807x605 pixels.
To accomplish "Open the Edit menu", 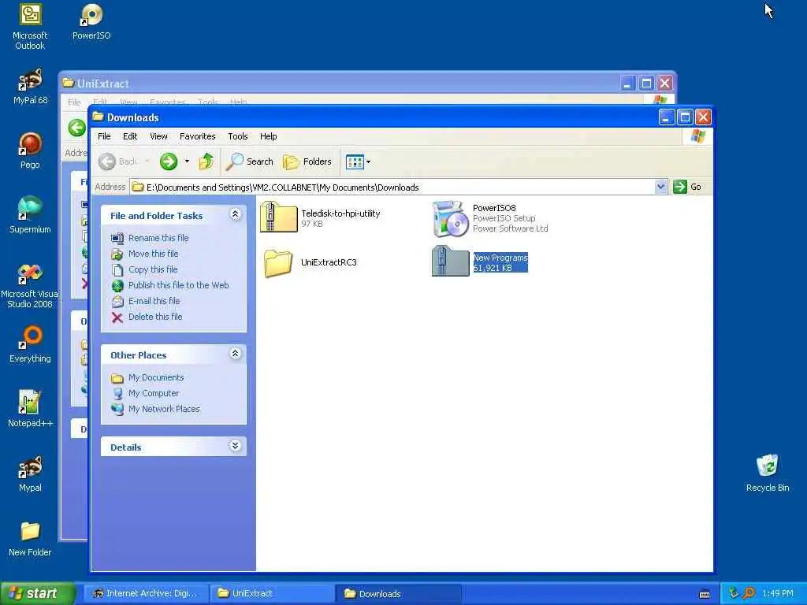I will point(130,136).
